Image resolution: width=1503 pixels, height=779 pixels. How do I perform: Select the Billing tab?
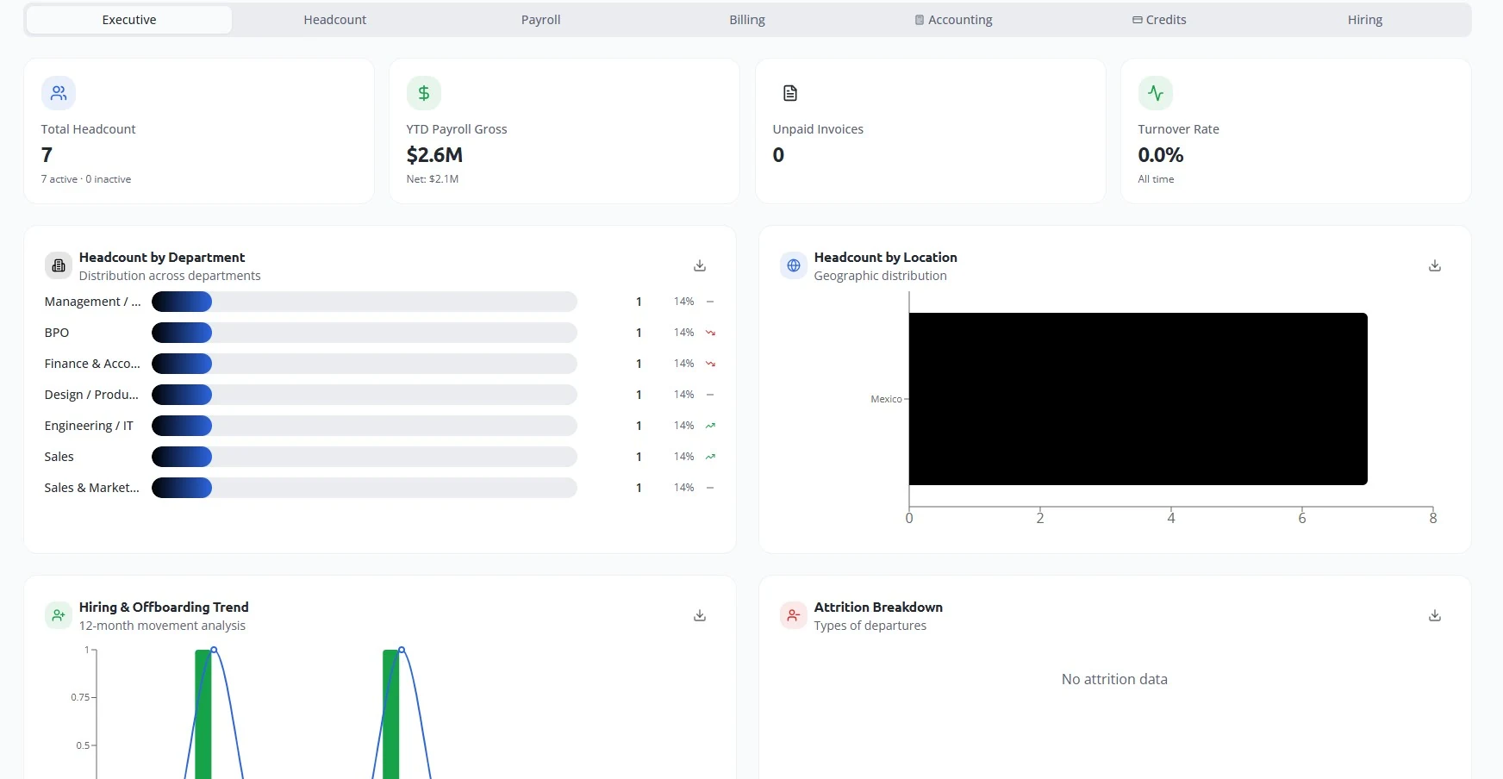(x=747, y=20)
